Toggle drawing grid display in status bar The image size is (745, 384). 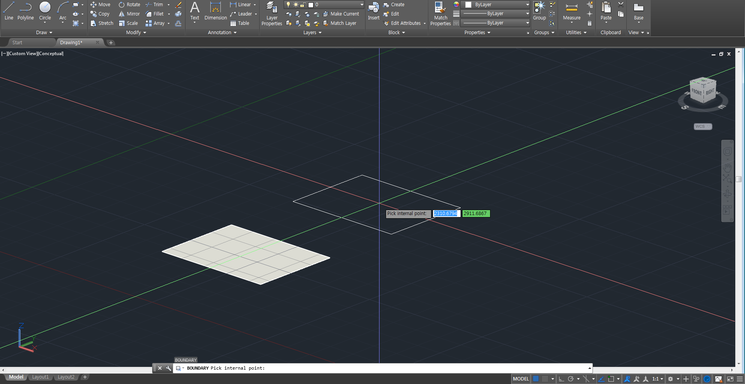coord(536,379)
